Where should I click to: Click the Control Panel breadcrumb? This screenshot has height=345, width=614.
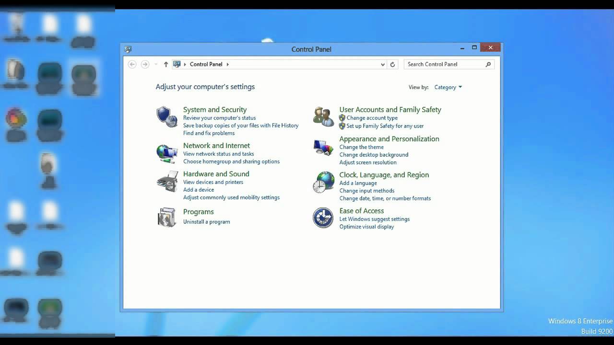click(x=206, y=64)
